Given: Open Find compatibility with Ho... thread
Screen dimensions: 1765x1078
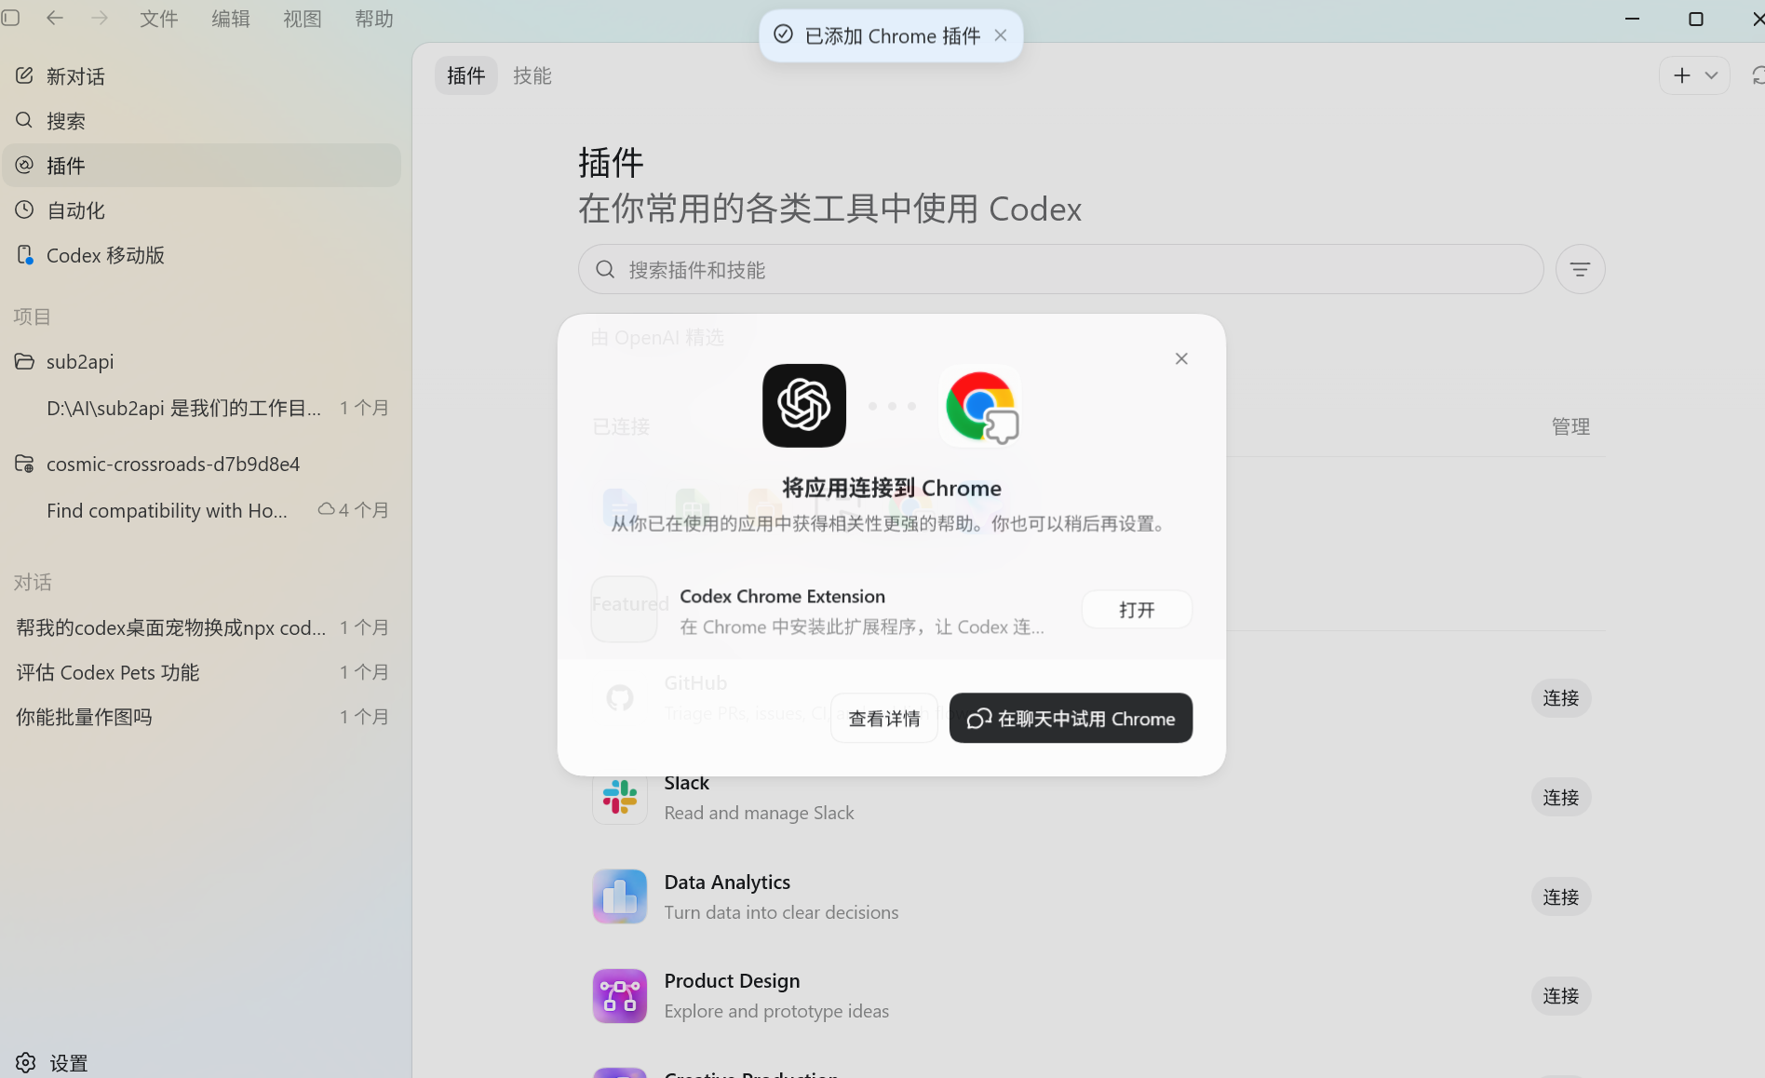Looking at the screenshot, I should (201, 510).
